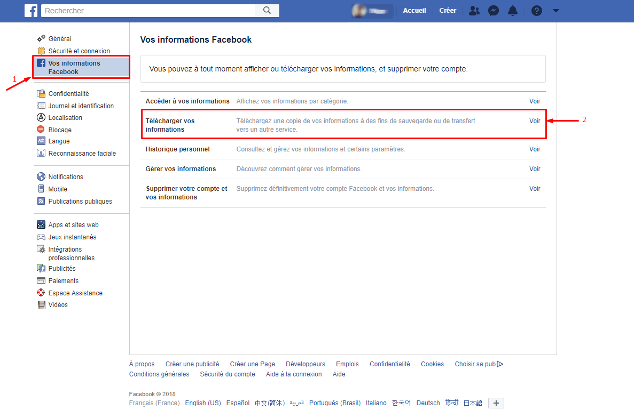Click the Mobile phone icon

[41, 189]
